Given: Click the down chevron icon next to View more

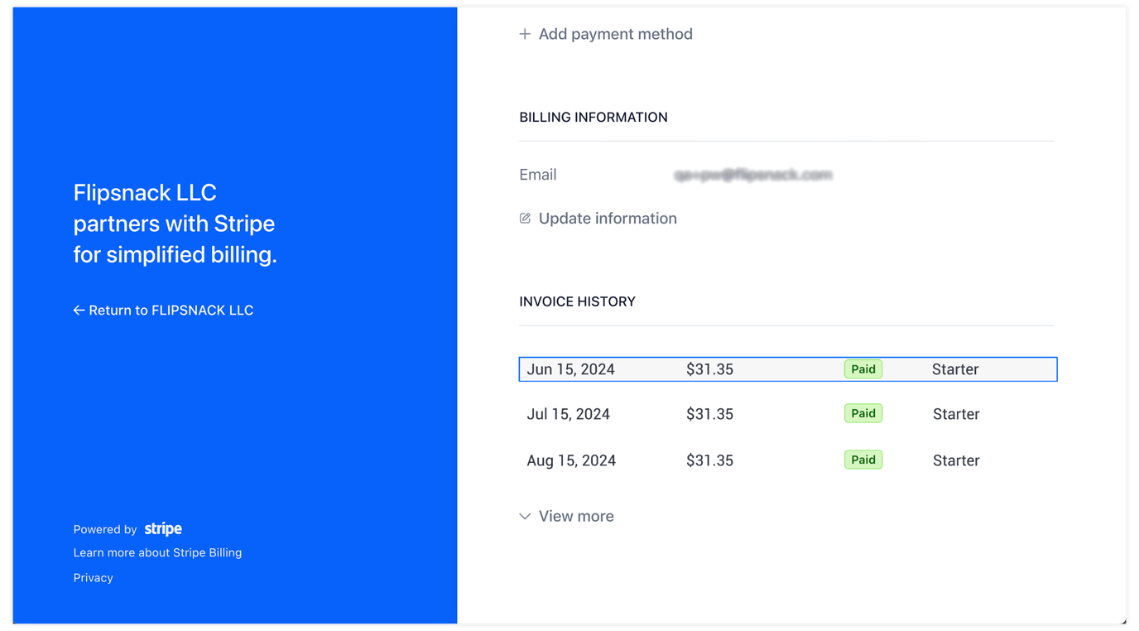Looking at the screenshot, I should coord(525,516).
